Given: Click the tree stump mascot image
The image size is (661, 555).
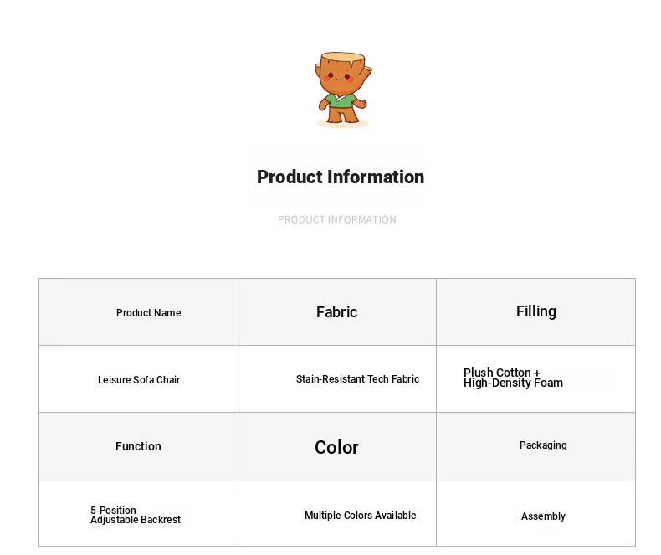Looking at the screenshot, I should (342, 89).
